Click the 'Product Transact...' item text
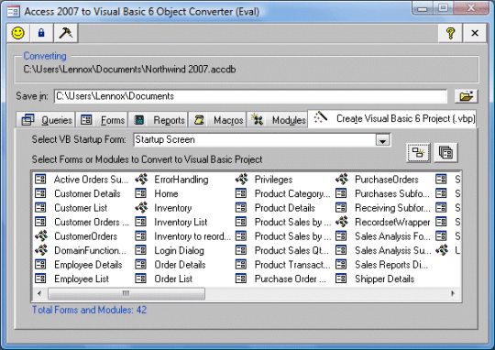 [292, 265]
